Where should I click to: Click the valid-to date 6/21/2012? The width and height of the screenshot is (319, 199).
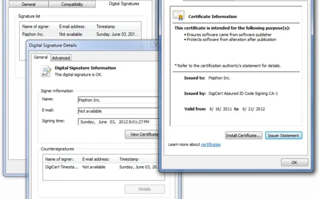(x=254, y=109)
